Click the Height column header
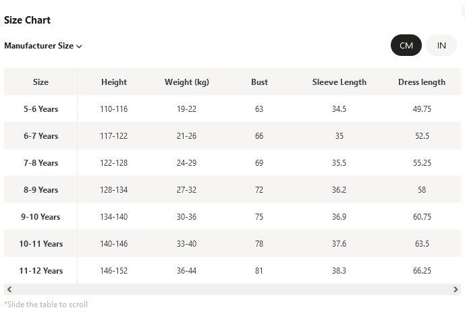Viewport: 465px width, 312px height. (114, 82)
